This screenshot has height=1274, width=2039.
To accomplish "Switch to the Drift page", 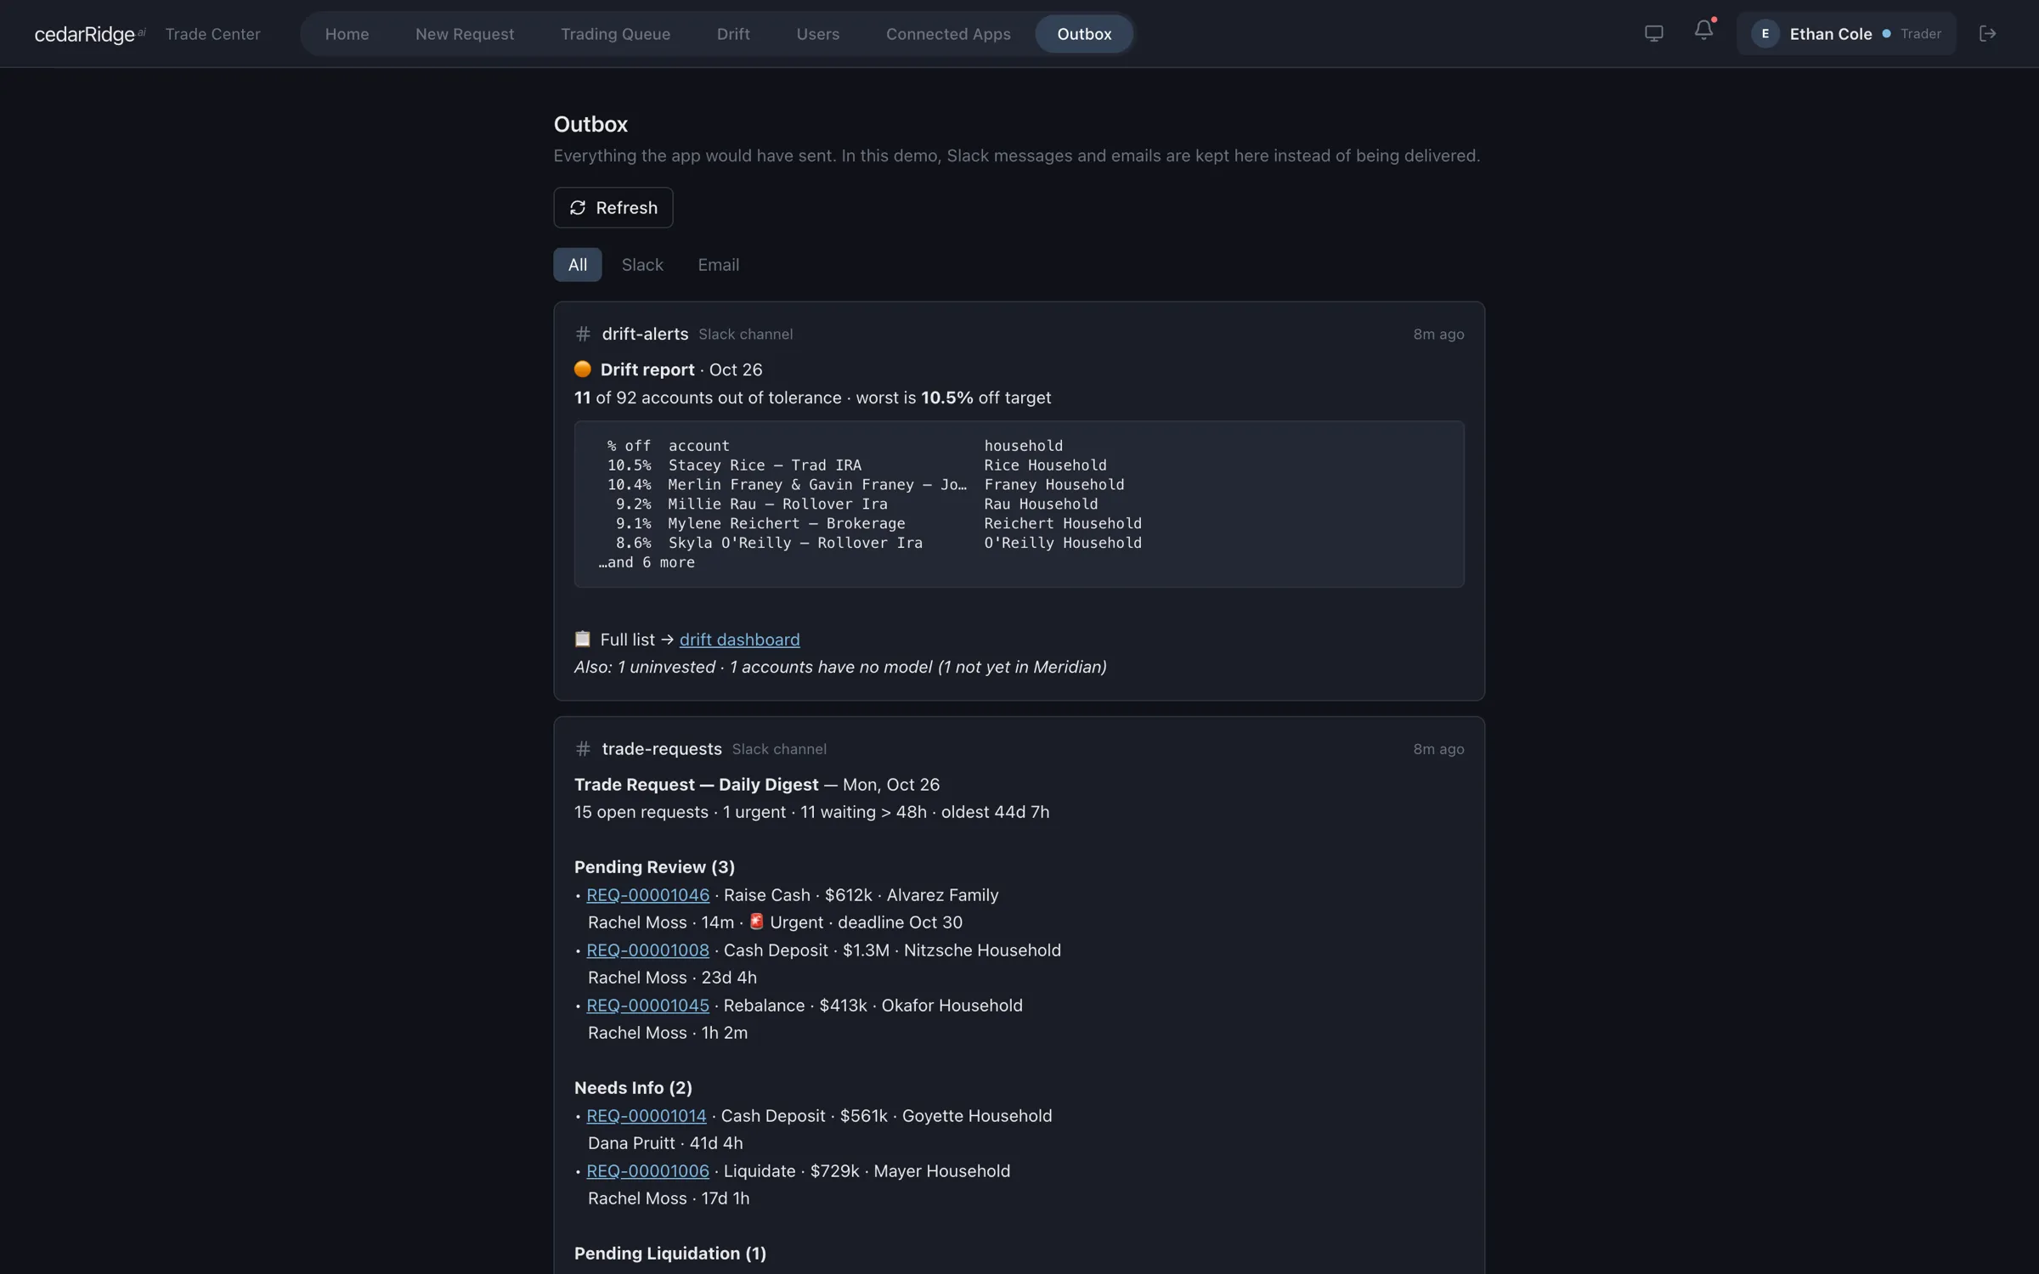I will tap(733, 34).
